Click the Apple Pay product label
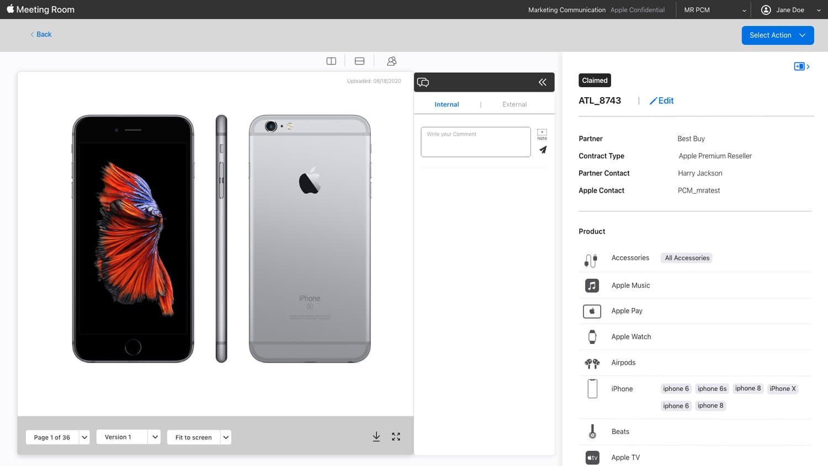 tap(627, 311)
